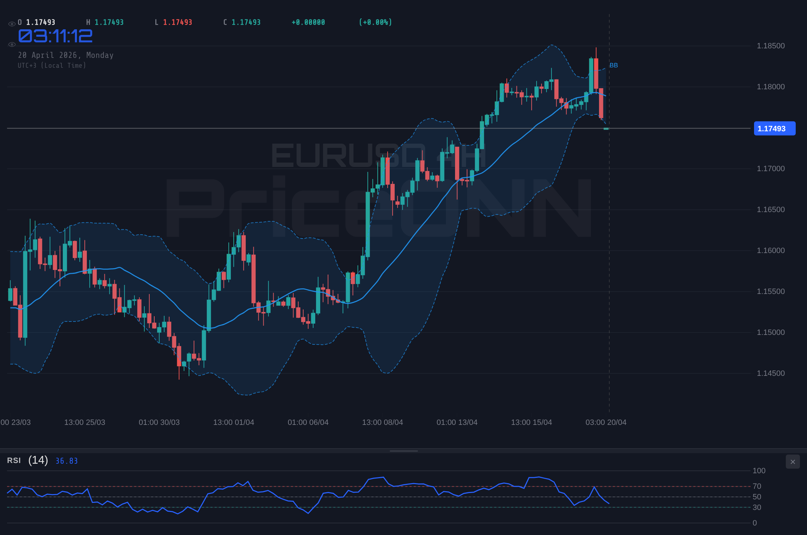This screenshot has height=535, width=807.
Task: Click the RSI 50 level label
Action: pos(757,497)
